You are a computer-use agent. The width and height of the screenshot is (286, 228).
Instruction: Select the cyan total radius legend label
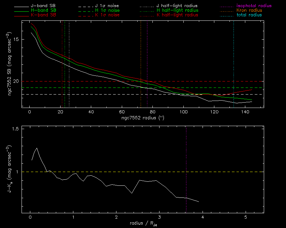(x=249, y=15)
